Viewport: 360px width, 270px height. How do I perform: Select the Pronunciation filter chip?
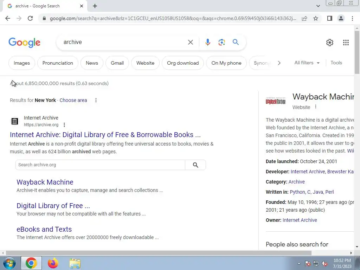coord(58,63)
